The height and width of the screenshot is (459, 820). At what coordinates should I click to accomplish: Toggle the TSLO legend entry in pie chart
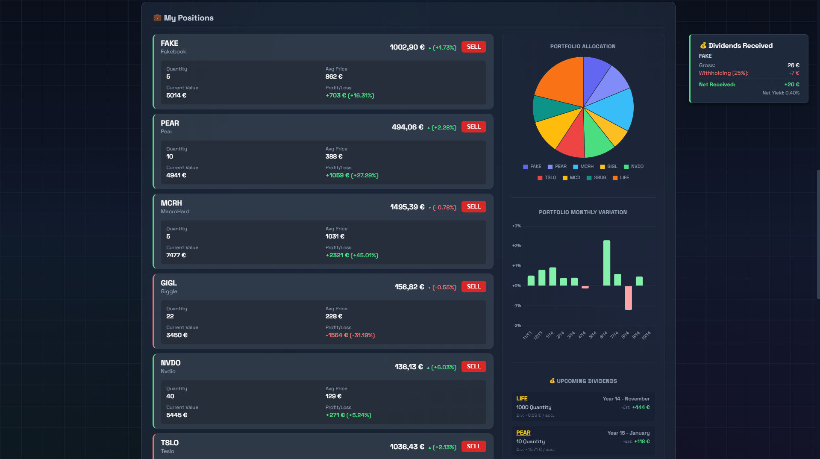[x=547, y=178]
